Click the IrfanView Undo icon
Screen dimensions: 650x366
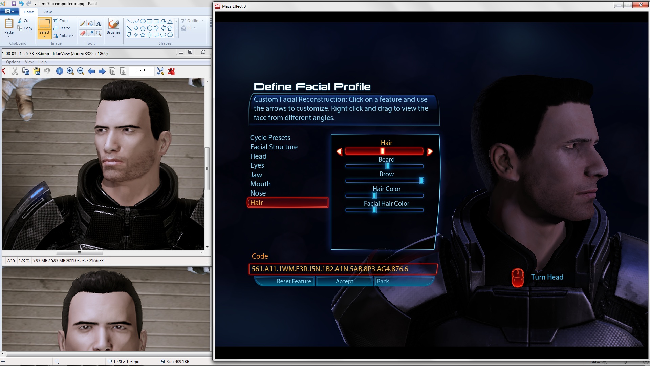pos(47,71)
